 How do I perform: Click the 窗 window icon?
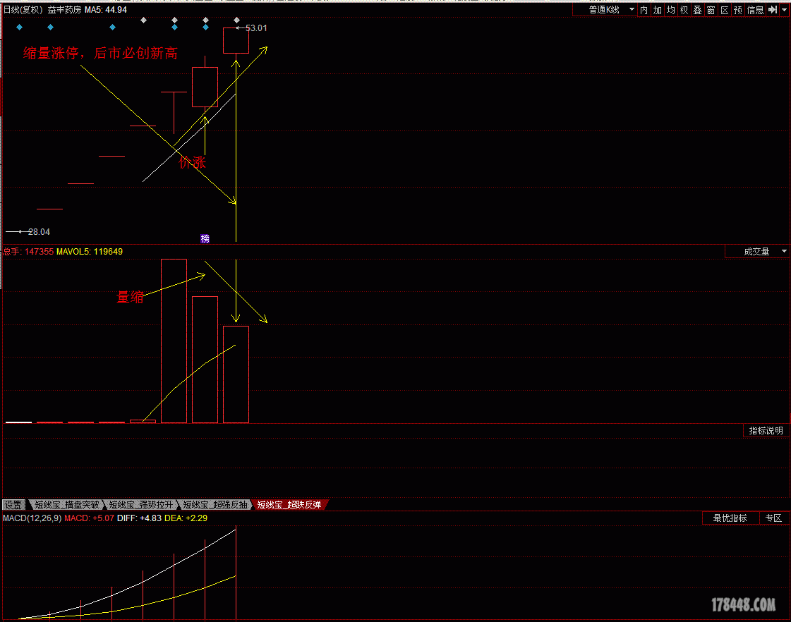711,10
